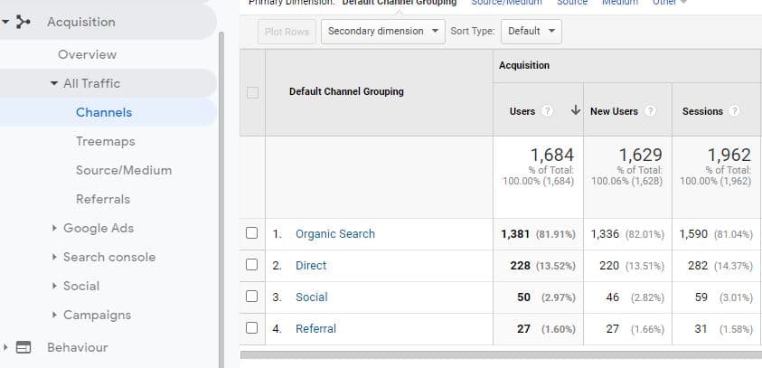Viewport: 762px width, 368px height.
Task: Click the Default Channel Grouping column header
Action: [346, 91]
